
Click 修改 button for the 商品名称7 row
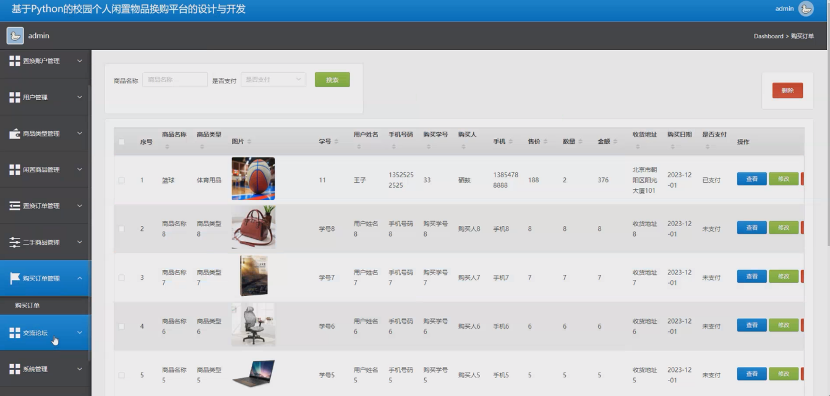(x=784, y=277)
